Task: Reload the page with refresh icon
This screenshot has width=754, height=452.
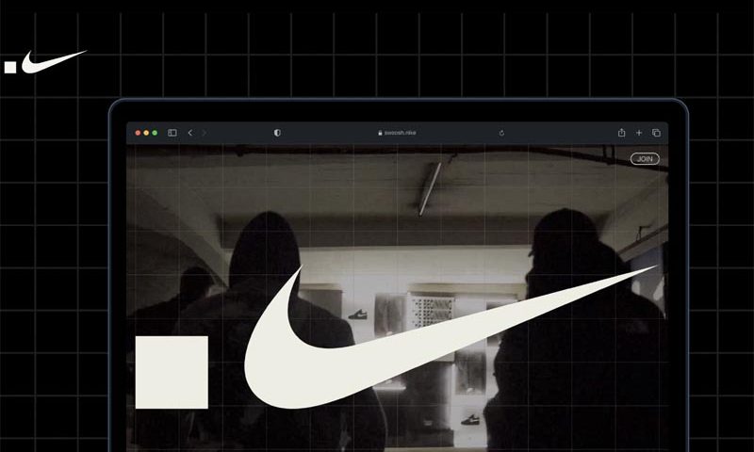Action: (x=501, y=133)
